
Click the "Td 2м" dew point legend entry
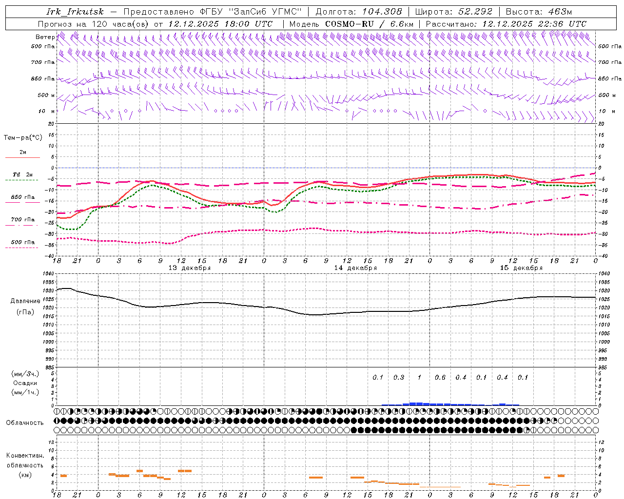pos(23,174)
